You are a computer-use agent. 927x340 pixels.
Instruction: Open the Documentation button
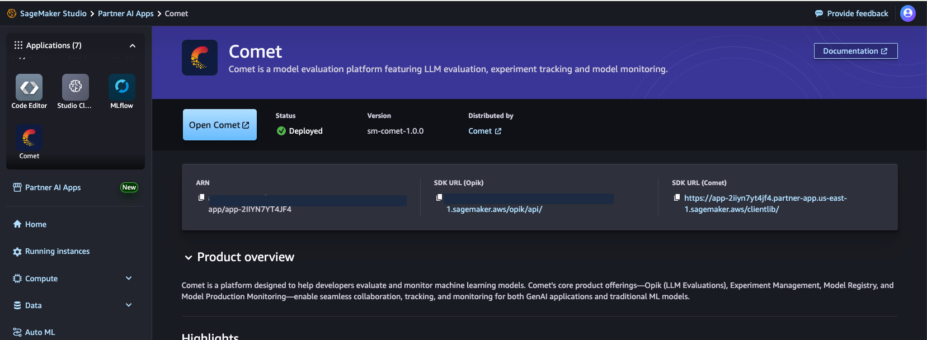click(855, 51)
